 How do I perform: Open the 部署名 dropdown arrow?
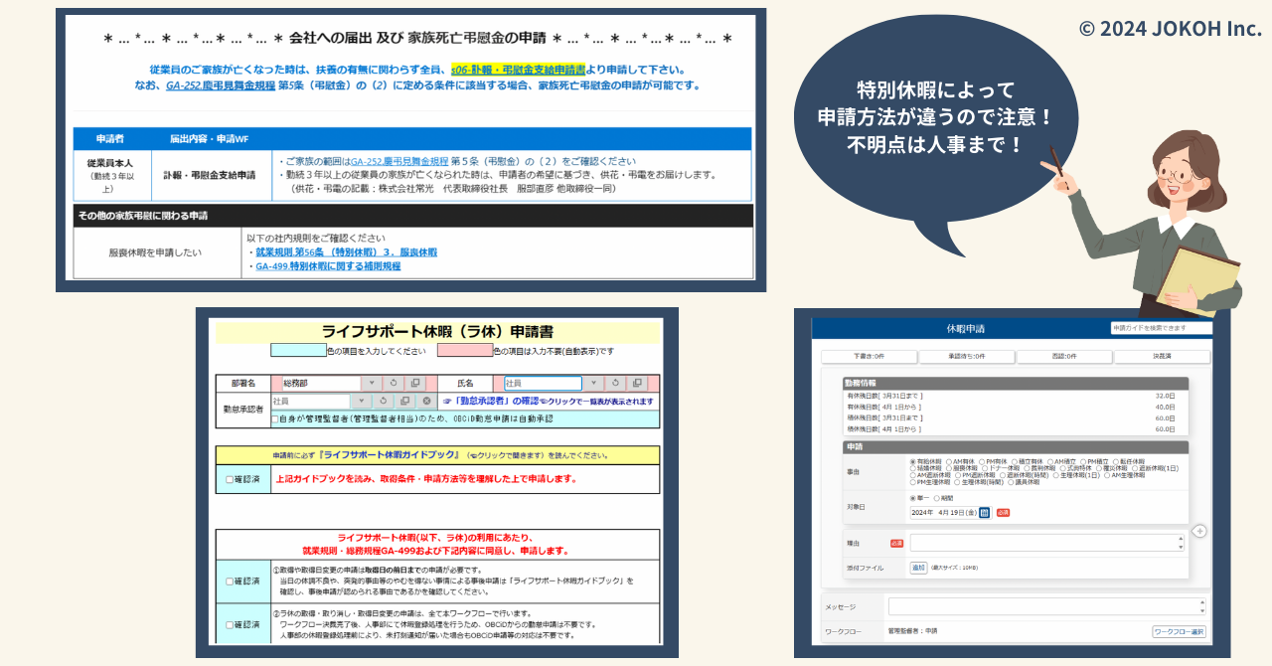[373, 383]
